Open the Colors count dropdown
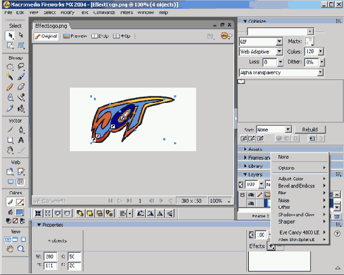 tap(321, 51)
